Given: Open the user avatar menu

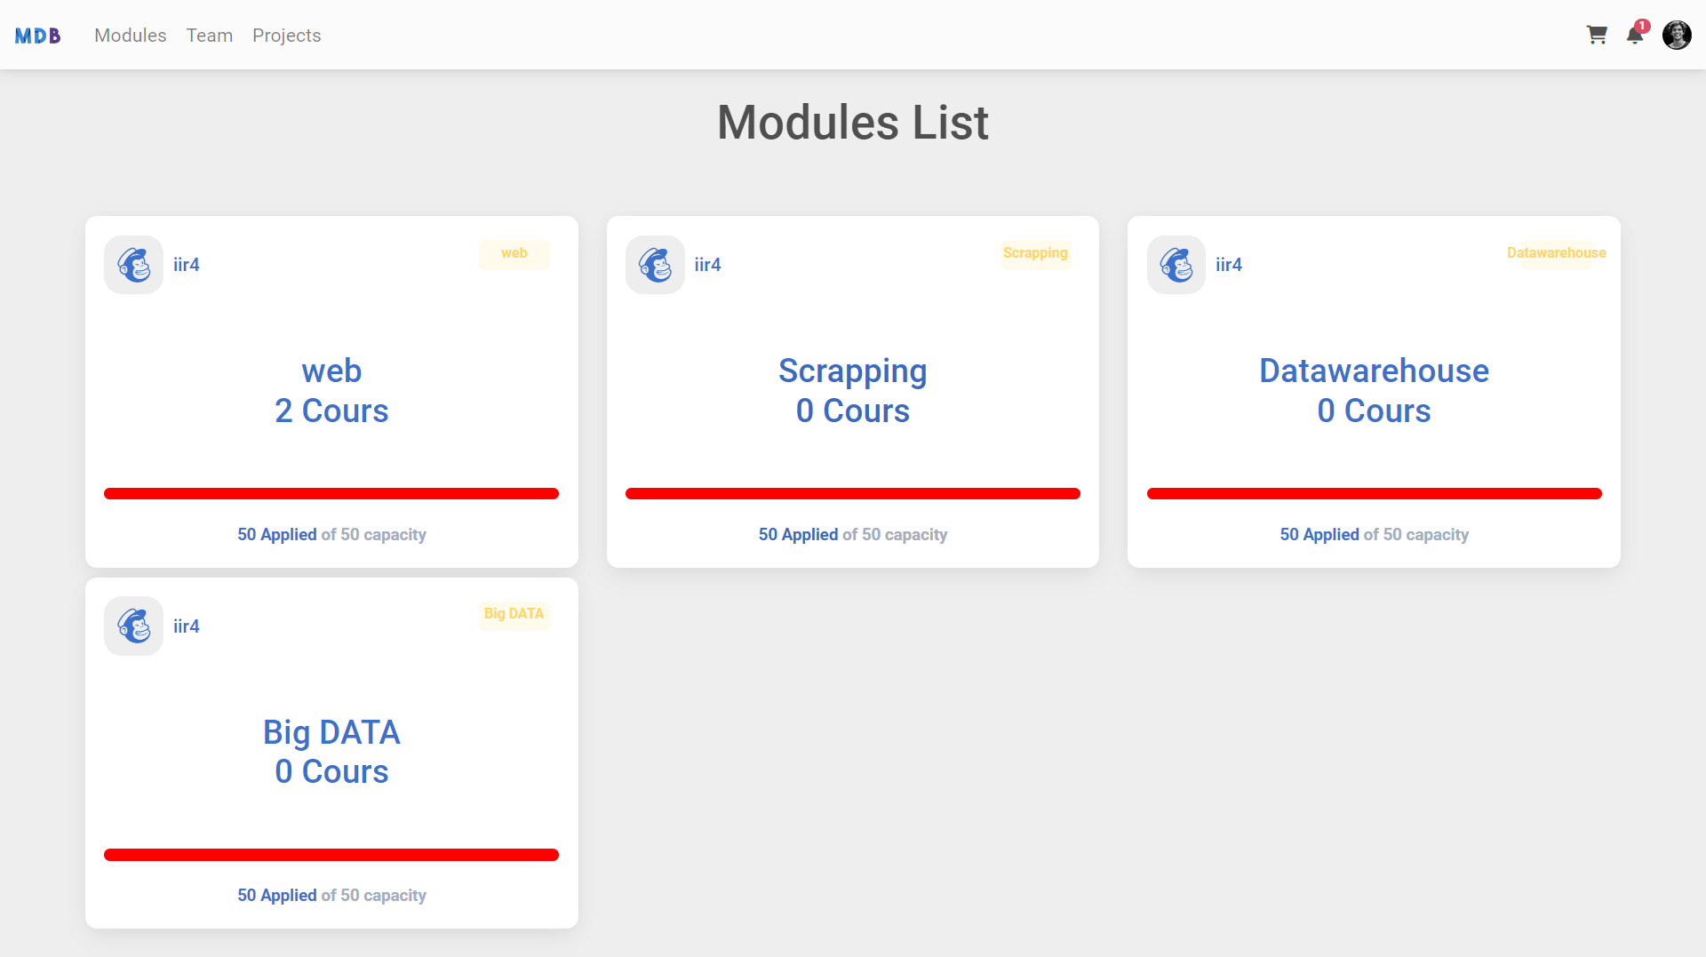Looking at the screenshot, I should pos(1677,36).
